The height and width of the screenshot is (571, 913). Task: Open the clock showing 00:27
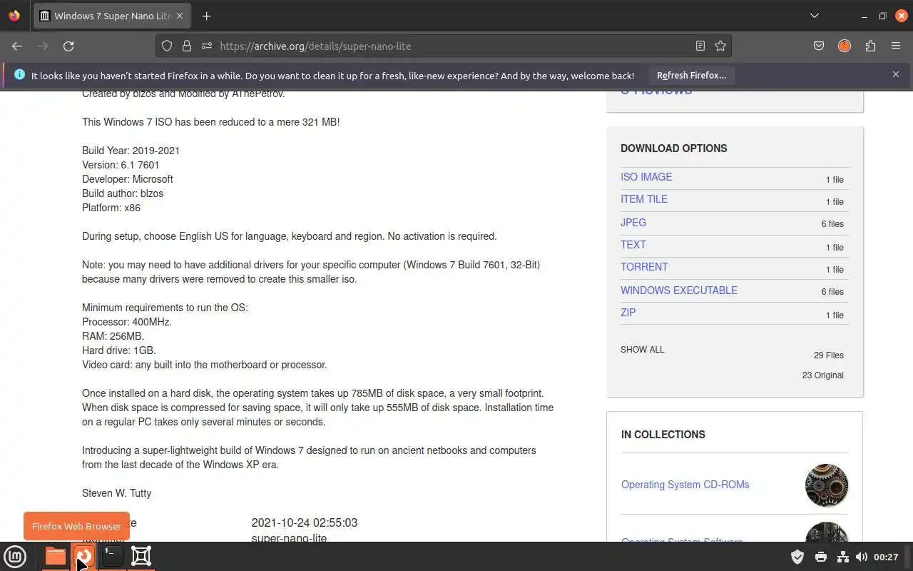coord(886,557)
